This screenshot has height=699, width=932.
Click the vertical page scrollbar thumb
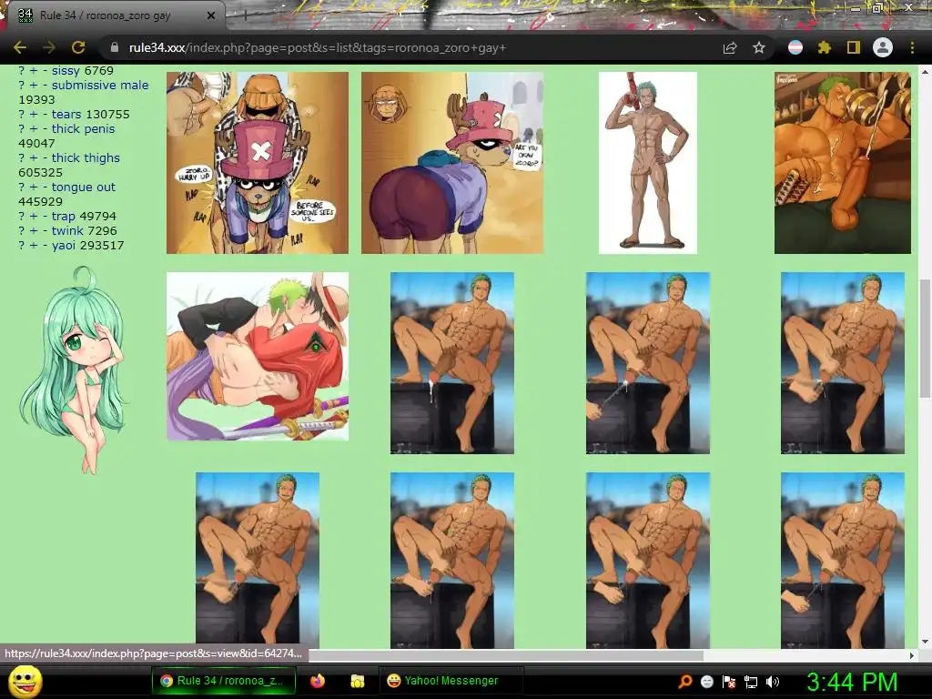[925, 338]
